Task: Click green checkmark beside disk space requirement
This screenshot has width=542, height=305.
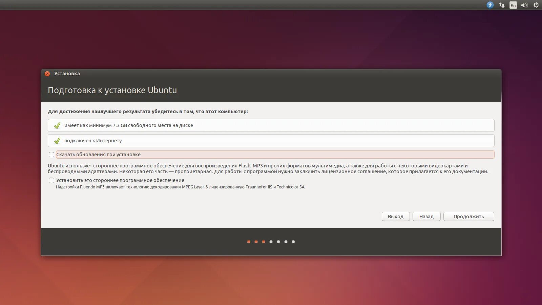Action: [57, 125]
